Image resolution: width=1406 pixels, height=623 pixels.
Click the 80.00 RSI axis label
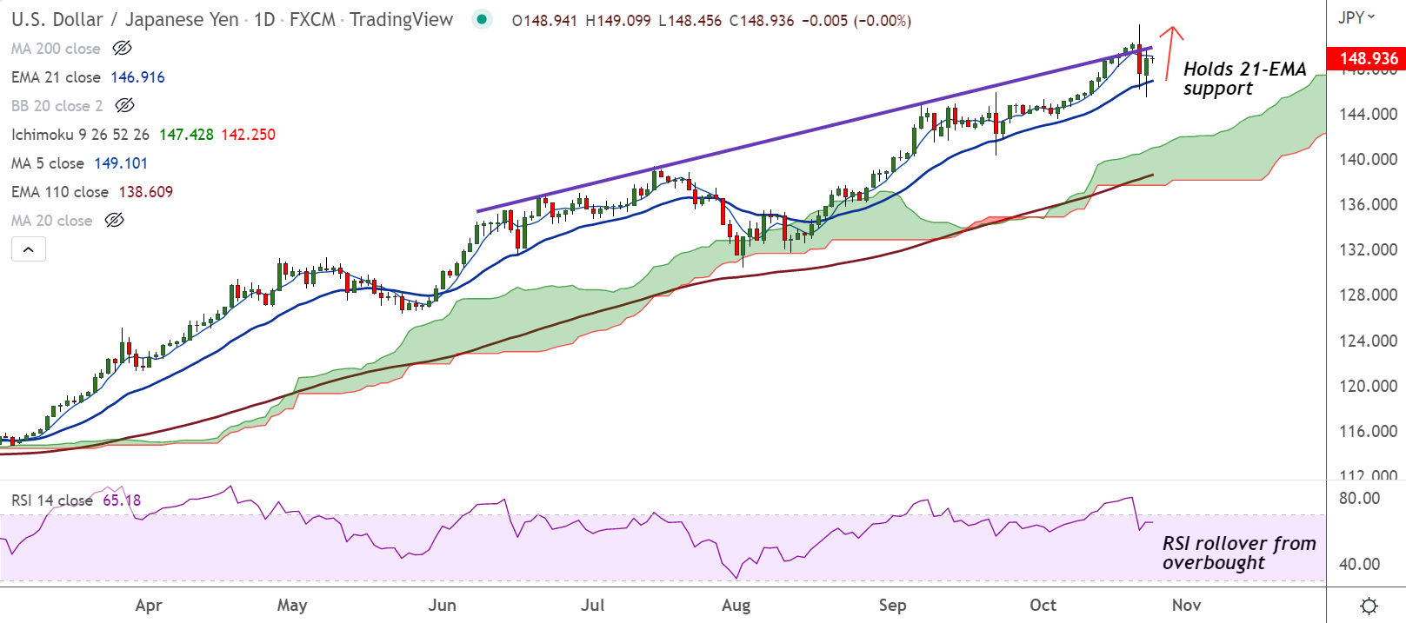pyautogui.click(x=1359, y=498)
